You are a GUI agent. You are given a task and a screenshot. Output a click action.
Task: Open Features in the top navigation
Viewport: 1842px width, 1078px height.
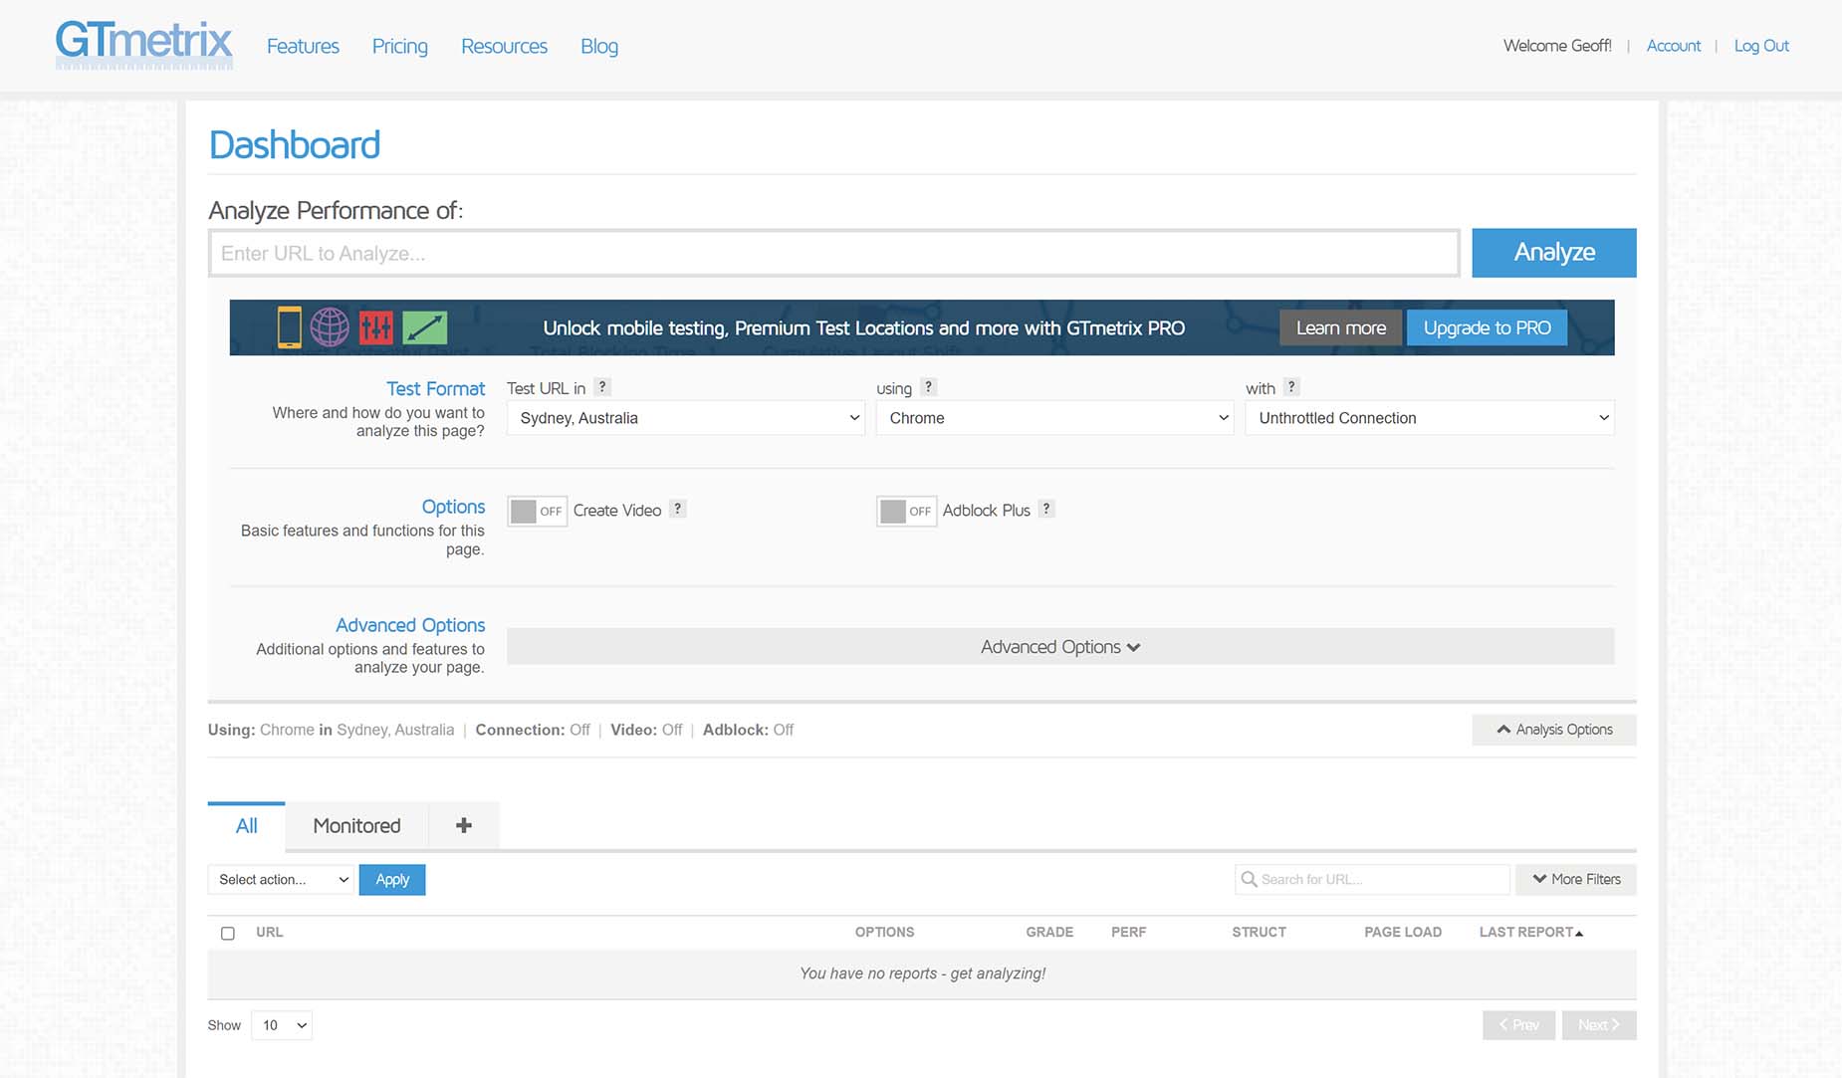click(x=303, y=46)
